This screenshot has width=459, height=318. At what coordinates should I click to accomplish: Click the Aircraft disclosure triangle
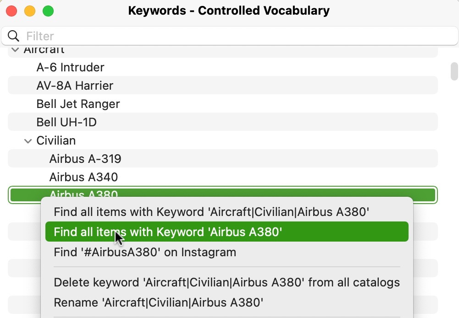[15, 49]
